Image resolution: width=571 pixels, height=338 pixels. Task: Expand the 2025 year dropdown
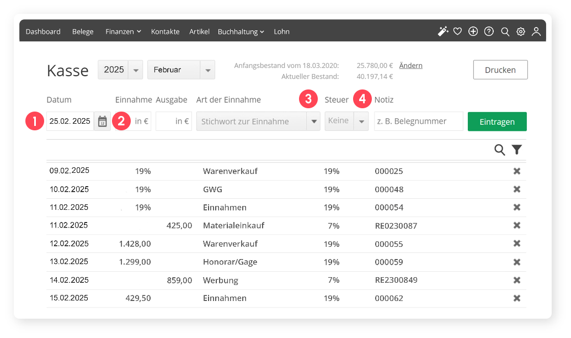coord(136,70)
